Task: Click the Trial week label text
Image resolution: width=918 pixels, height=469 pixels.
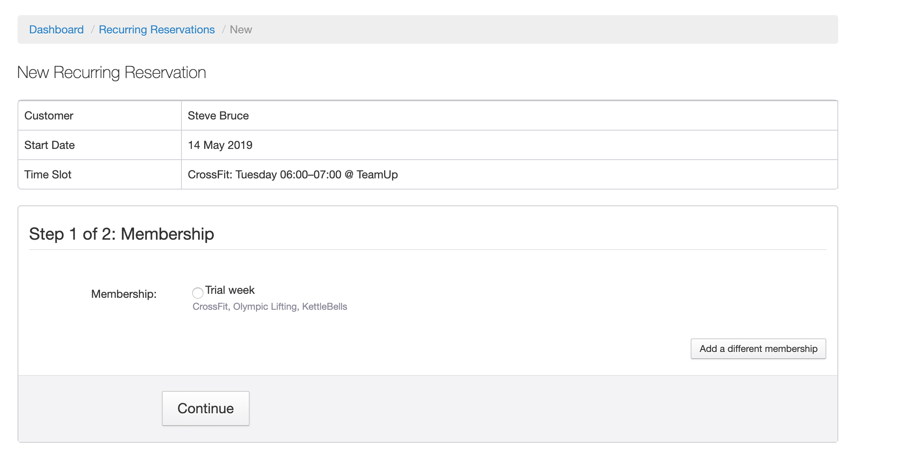Action: tap(230, 290)
